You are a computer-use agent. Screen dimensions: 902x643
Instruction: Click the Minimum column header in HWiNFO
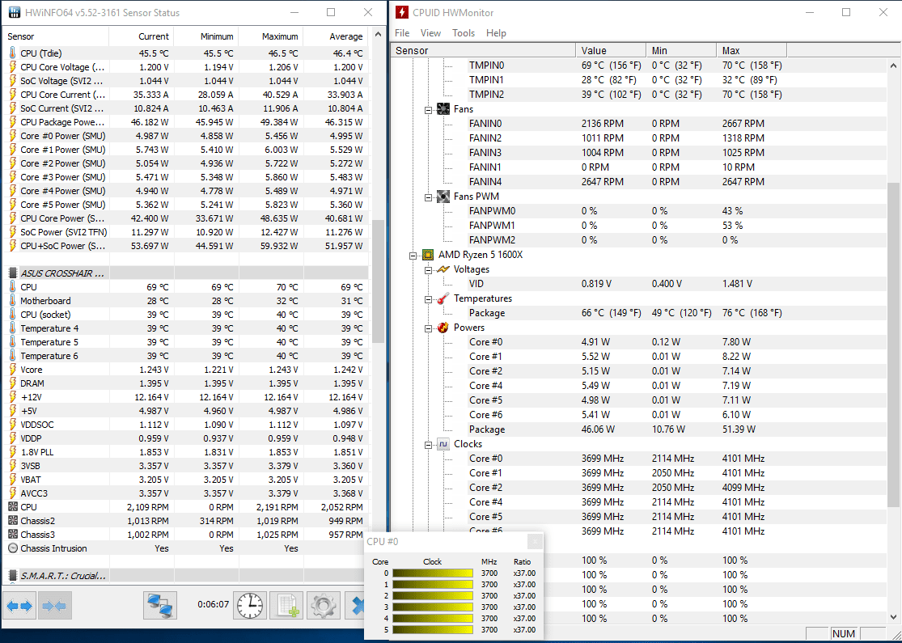click(x=206, y=36)
